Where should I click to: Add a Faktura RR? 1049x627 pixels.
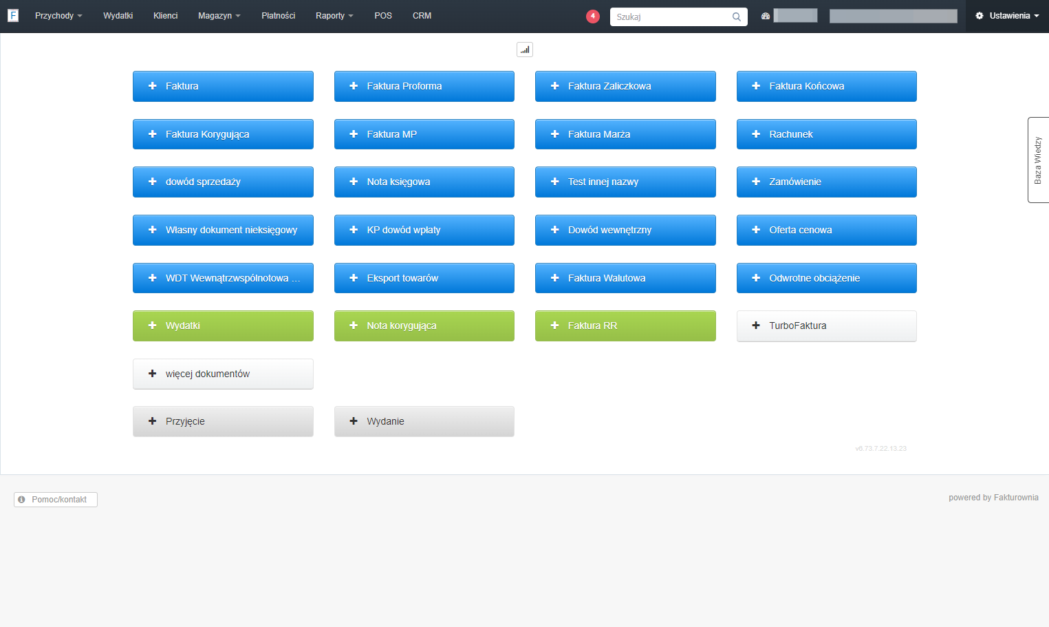[x=625, y=326]
